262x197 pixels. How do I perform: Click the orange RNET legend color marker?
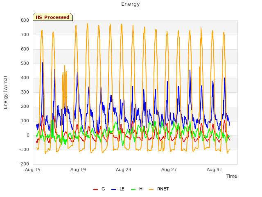coord(151,190)
